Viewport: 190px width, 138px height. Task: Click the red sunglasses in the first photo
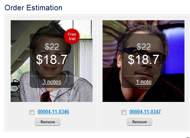45,96
